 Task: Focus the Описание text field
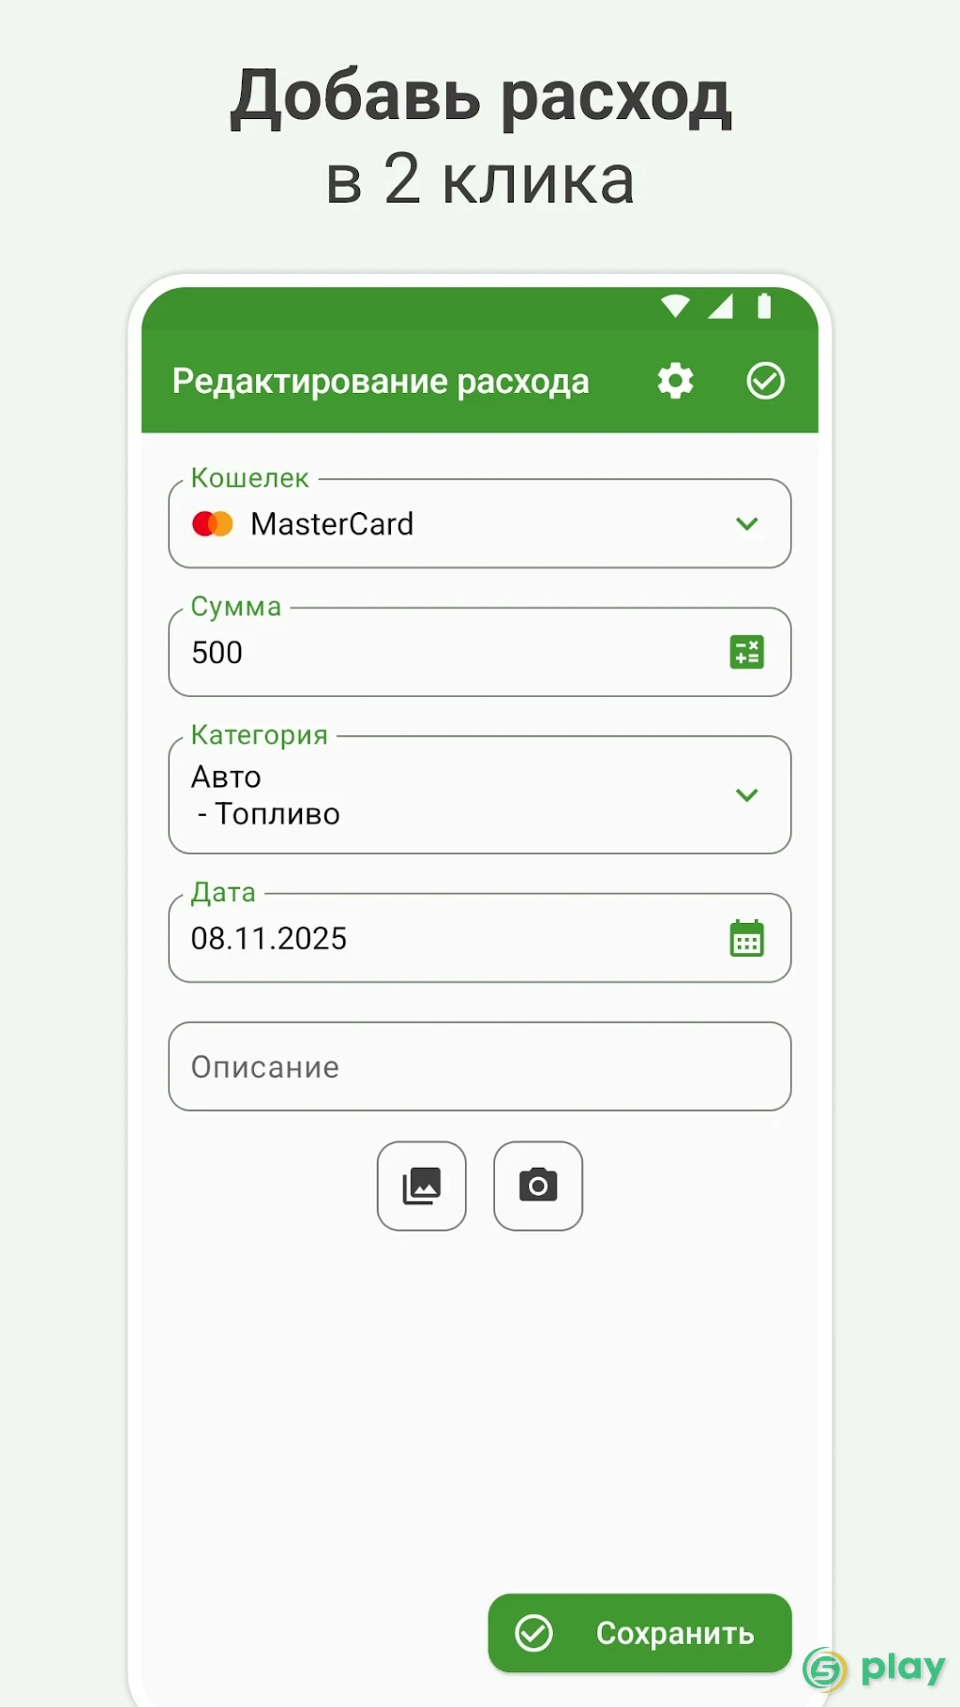coord(480,1066)
